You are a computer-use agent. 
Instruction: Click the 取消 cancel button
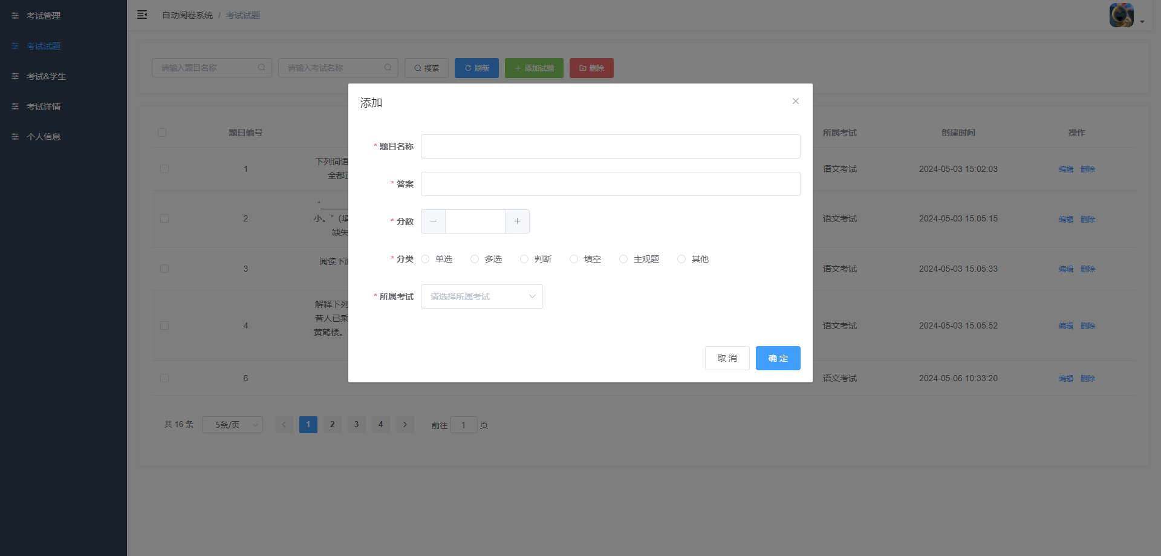pos(727,358)
